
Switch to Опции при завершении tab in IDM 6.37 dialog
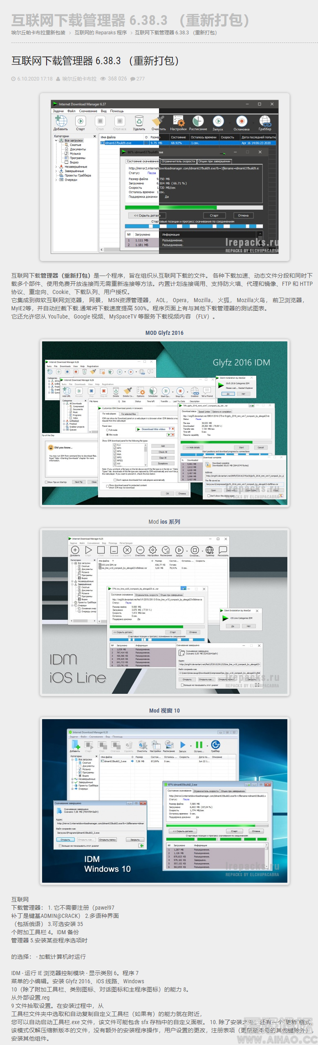click(x=214, y=161)
